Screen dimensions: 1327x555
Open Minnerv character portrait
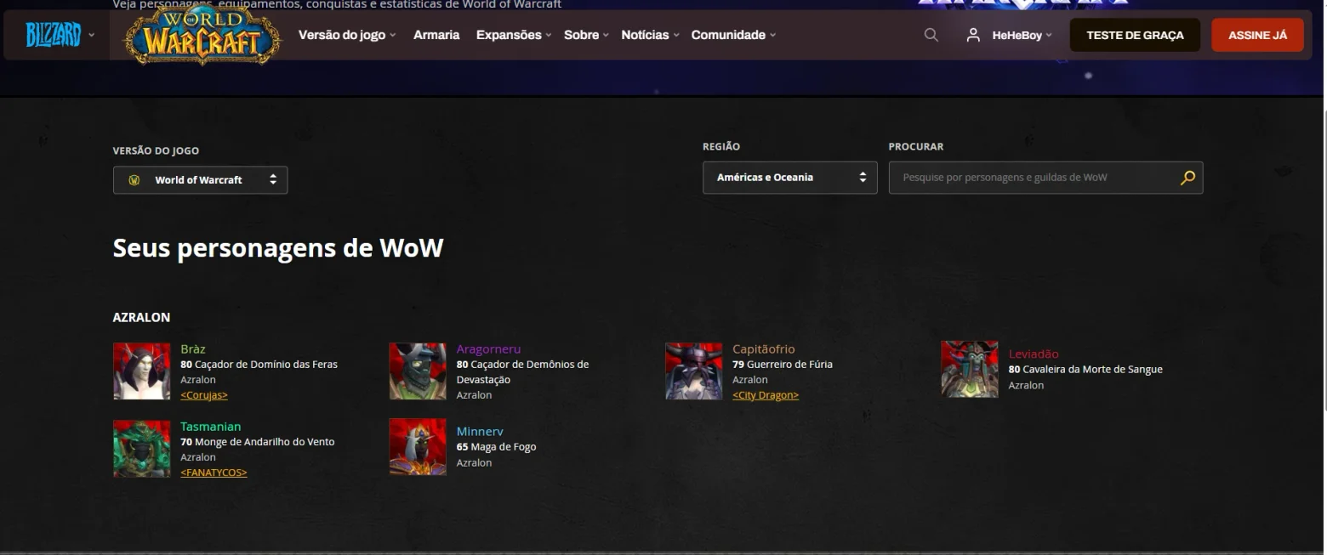click(418, 446)
